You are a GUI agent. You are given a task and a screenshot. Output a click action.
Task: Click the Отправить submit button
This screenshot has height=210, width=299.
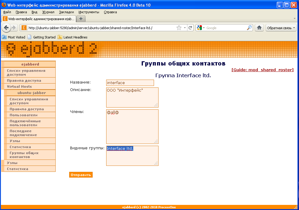(81, 175)
